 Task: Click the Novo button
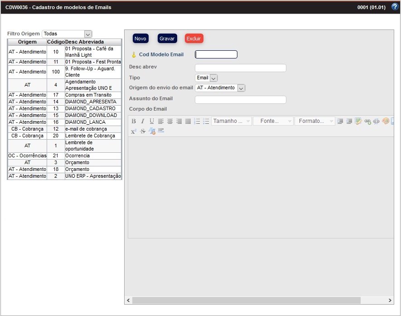tap(140, 39)
